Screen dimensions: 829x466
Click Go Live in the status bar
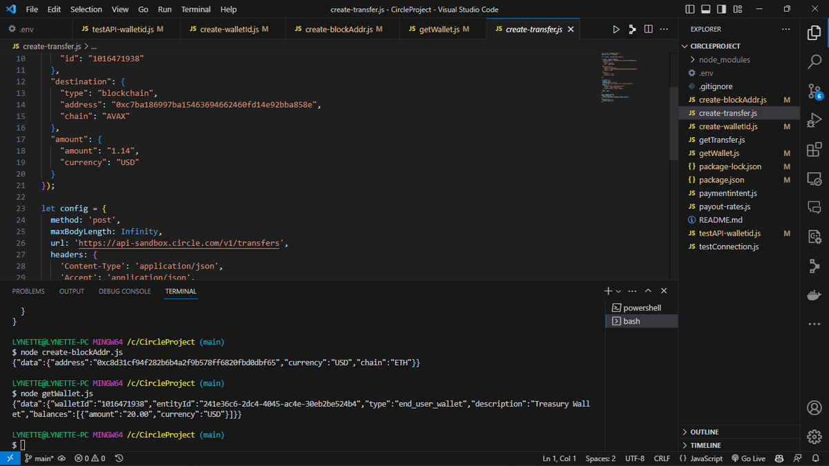point(748,458)
